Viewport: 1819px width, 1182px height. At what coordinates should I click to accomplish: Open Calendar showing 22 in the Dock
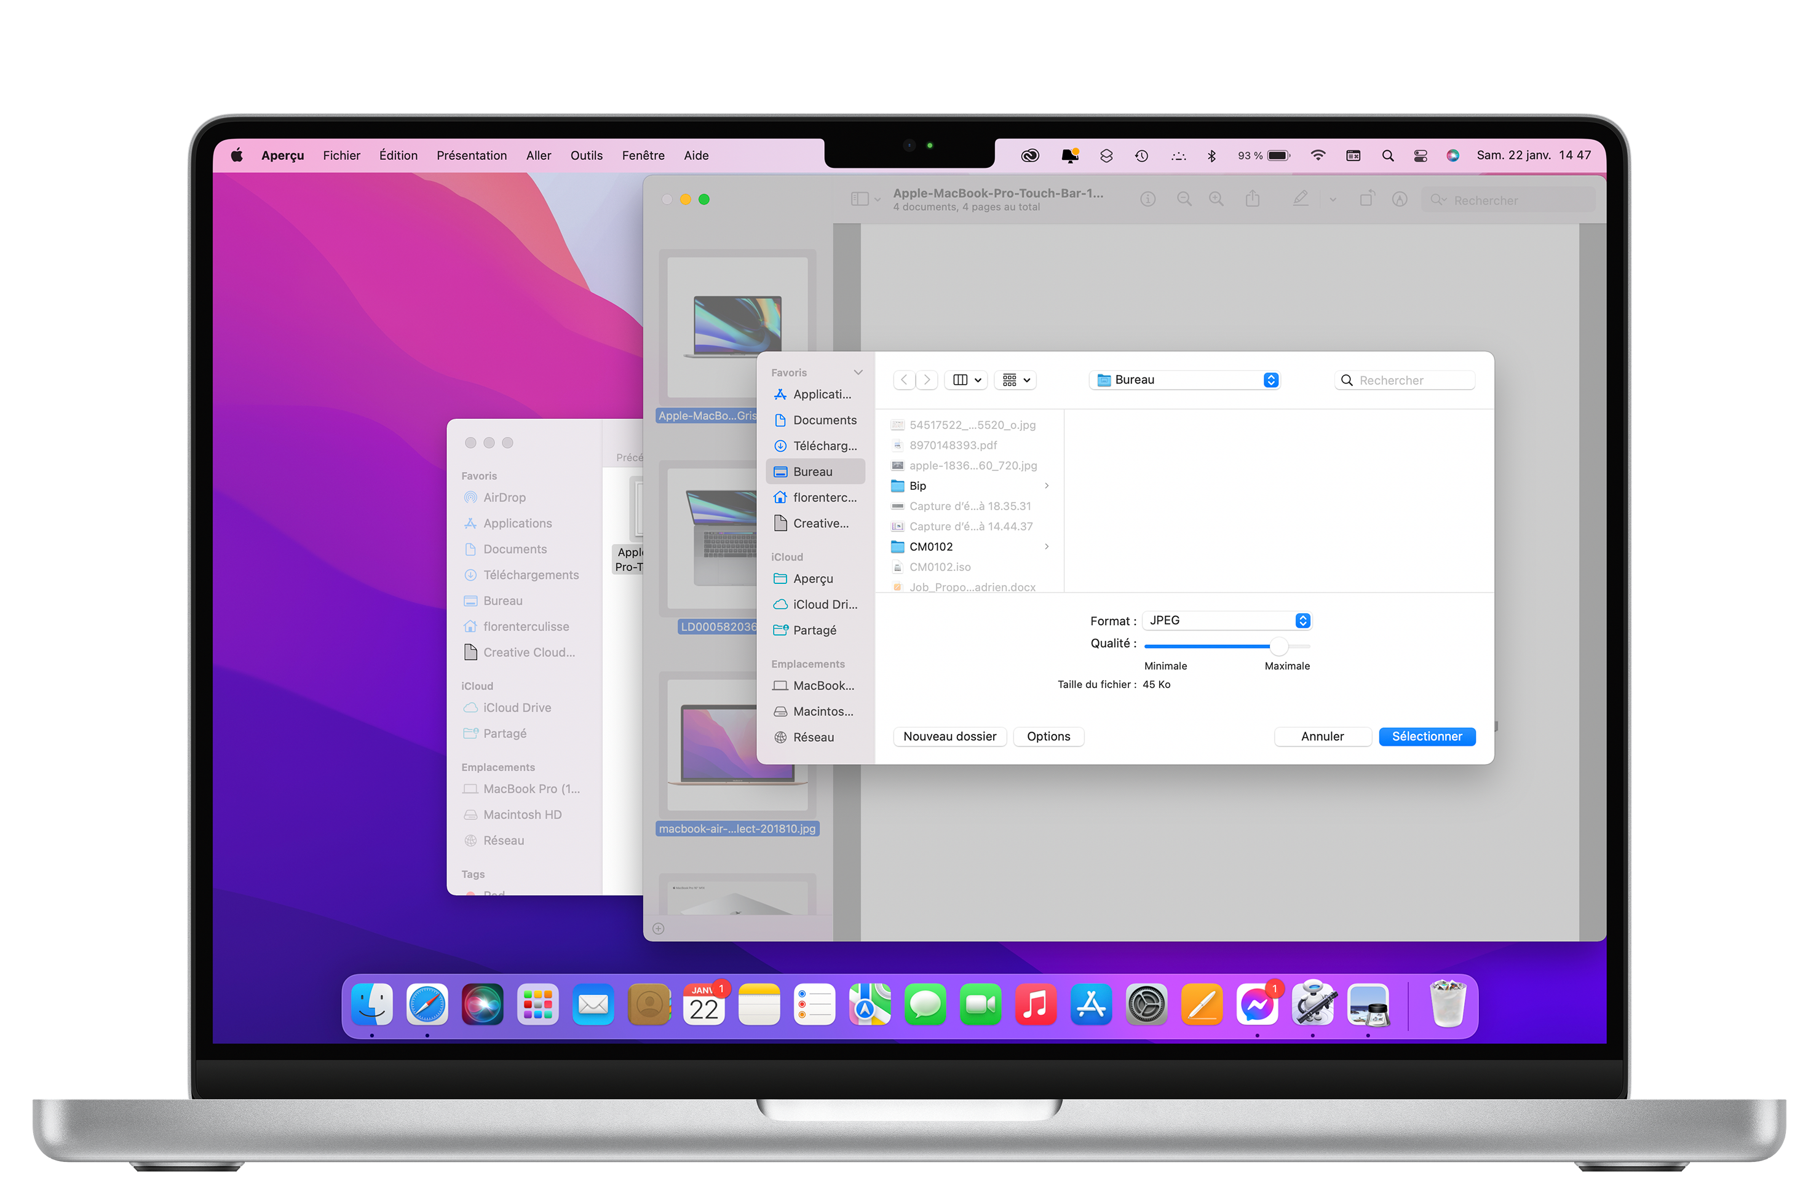point(704,1005)
